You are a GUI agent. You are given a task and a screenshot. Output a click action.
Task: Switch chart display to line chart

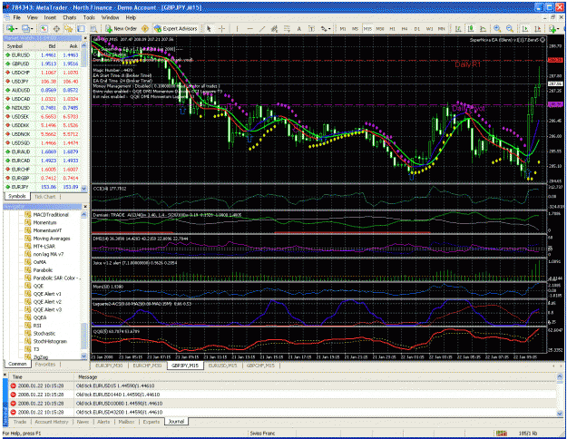click(483, 28)
